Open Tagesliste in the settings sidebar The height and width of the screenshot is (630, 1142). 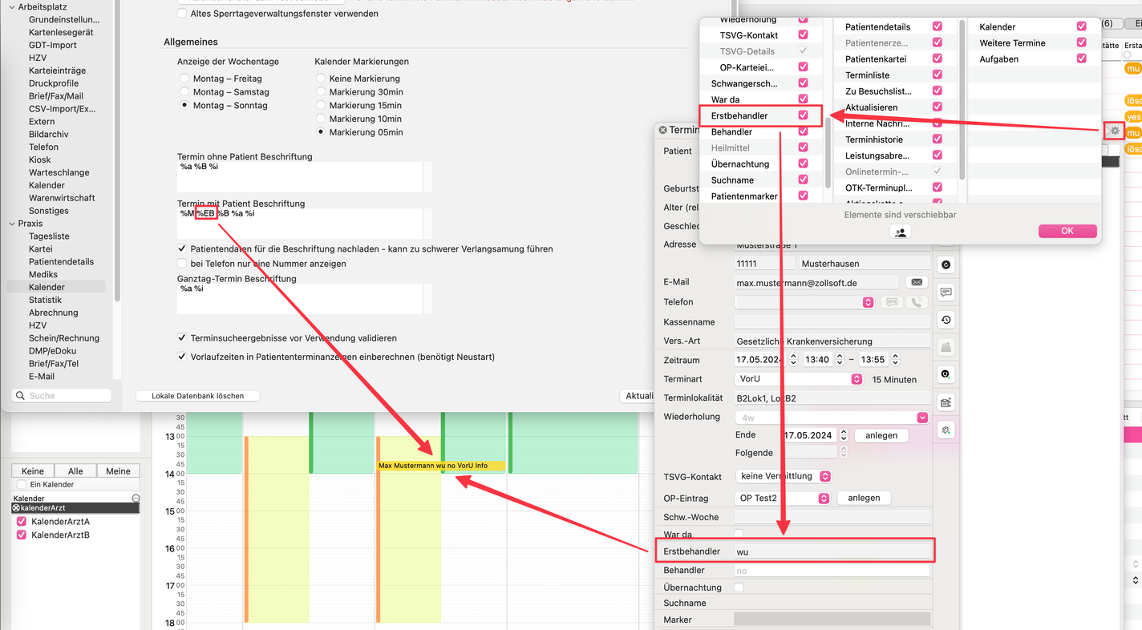click(x=49, y=236)
